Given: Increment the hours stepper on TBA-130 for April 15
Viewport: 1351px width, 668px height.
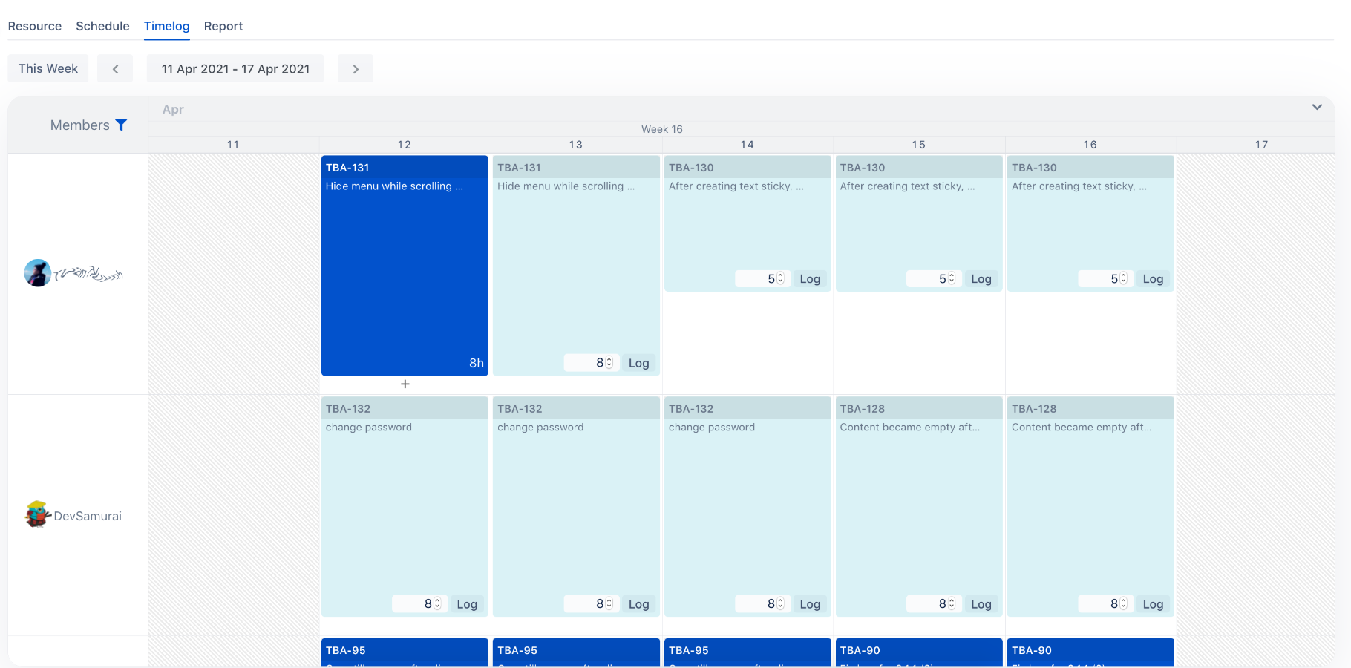Looking at the screenshot, I should 950,275.
